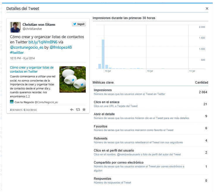Click the 2 064 impressions value
Image resolution: width=216 pixels, height=192 pixels.
click(x=203, y=92)
